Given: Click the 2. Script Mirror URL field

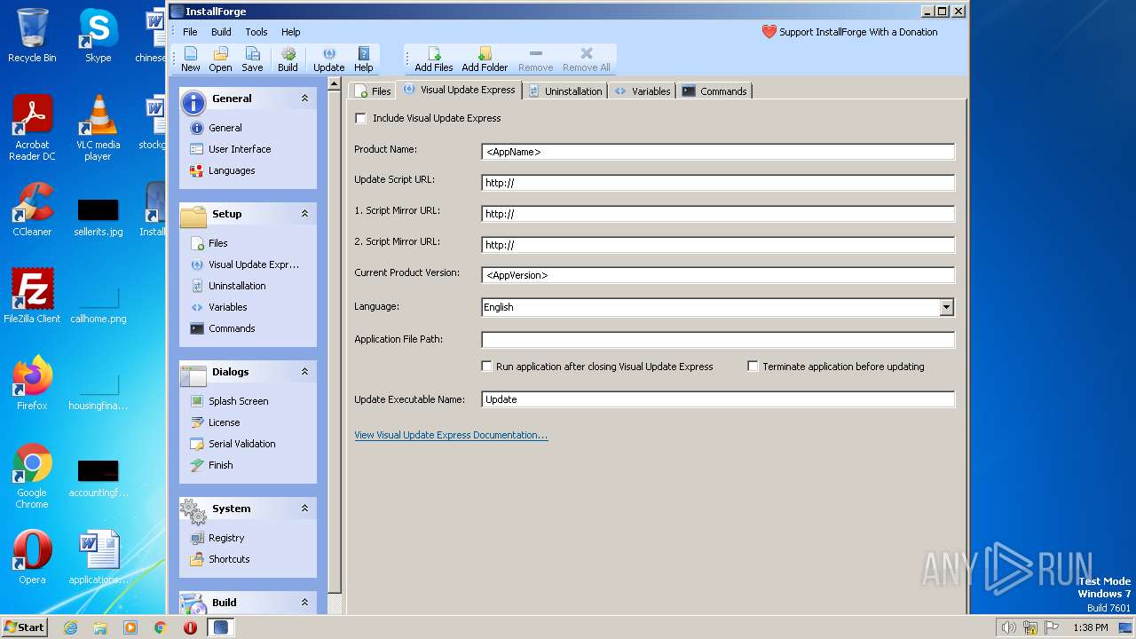Looking at the screenshot, I should pyautogui.click(x=718, y=245).
